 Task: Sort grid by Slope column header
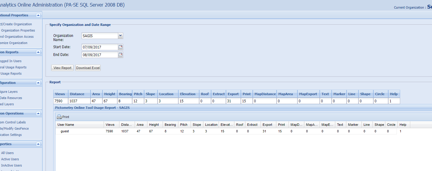(x=197, y=125)
